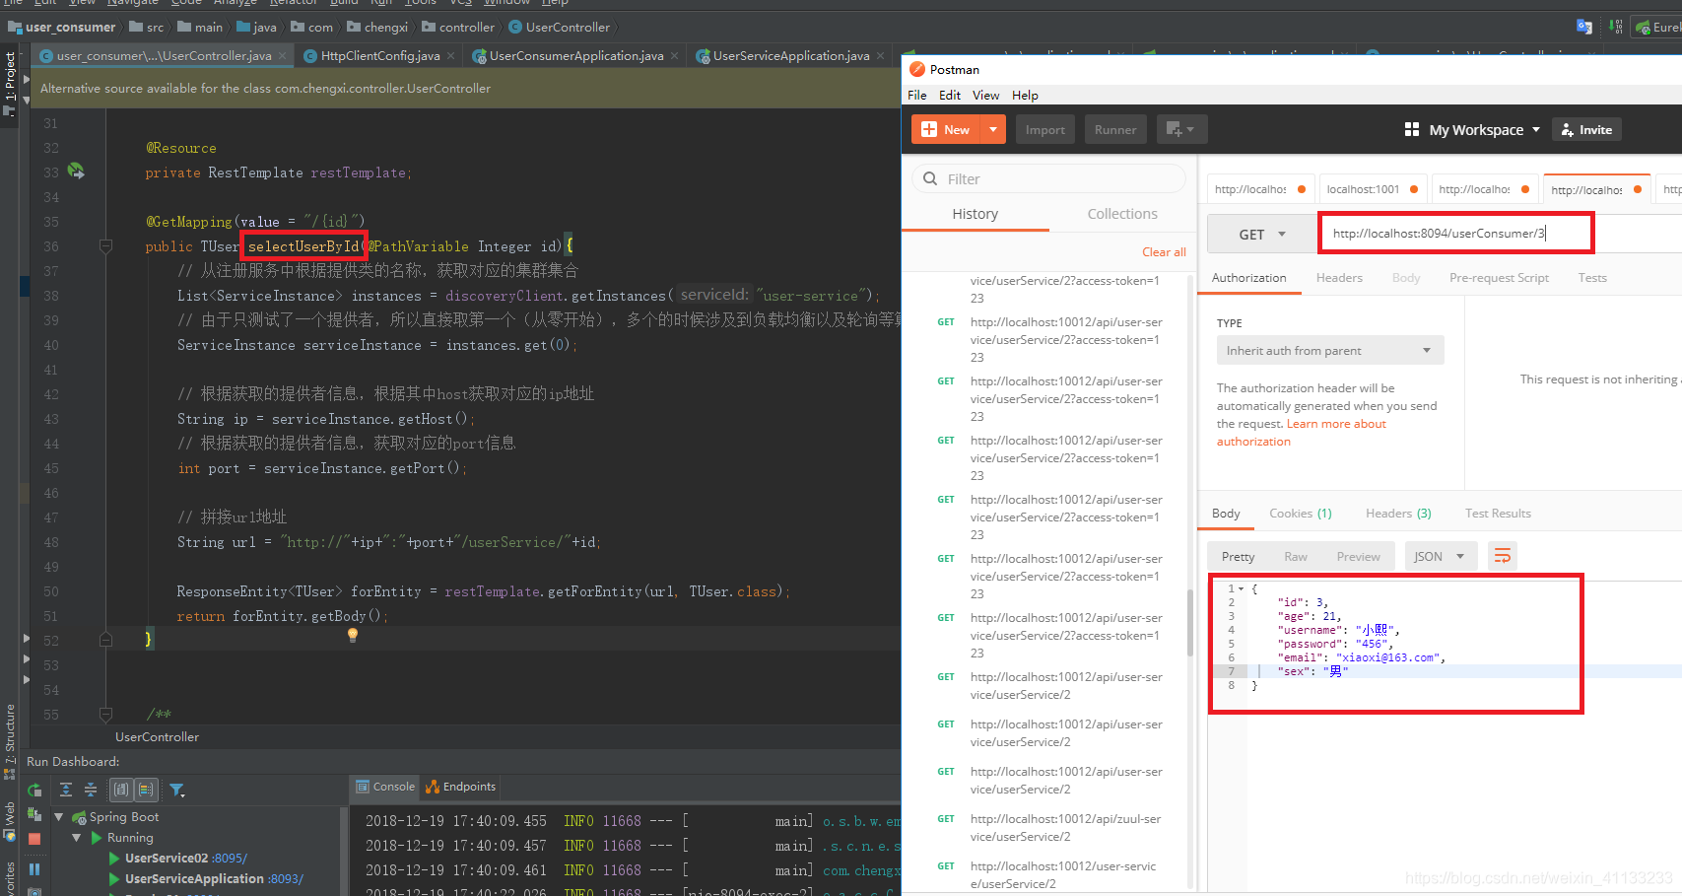Open the dropdown arrow next to New

[993, 129]
